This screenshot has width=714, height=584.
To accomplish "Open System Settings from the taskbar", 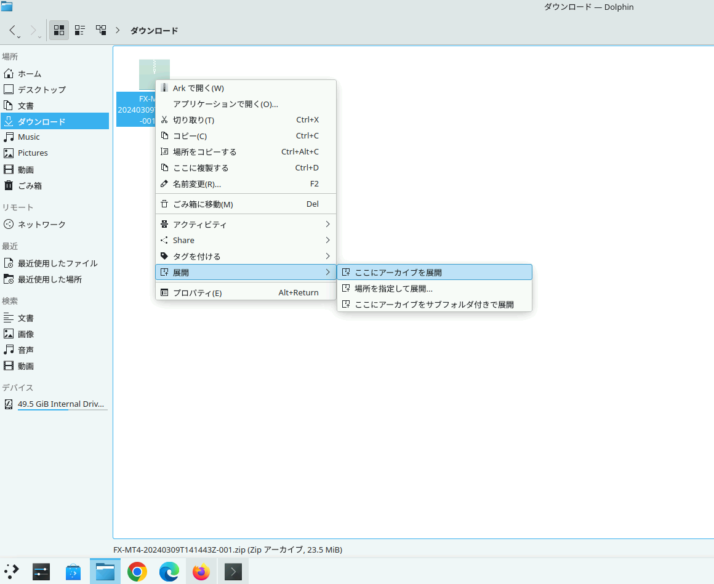I will 41,571.
